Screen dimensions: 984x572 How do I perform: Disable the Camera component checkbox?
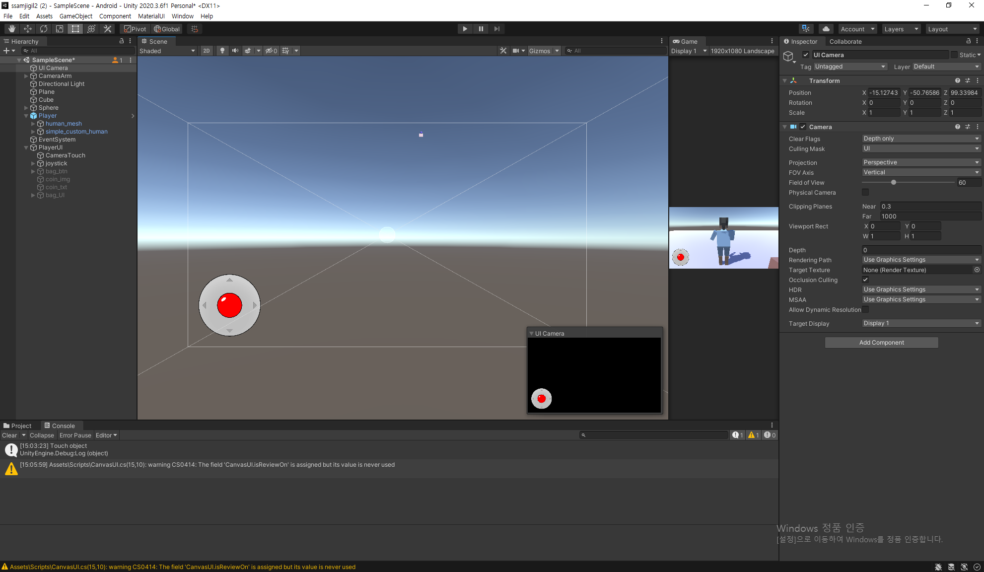pos(803,127)
